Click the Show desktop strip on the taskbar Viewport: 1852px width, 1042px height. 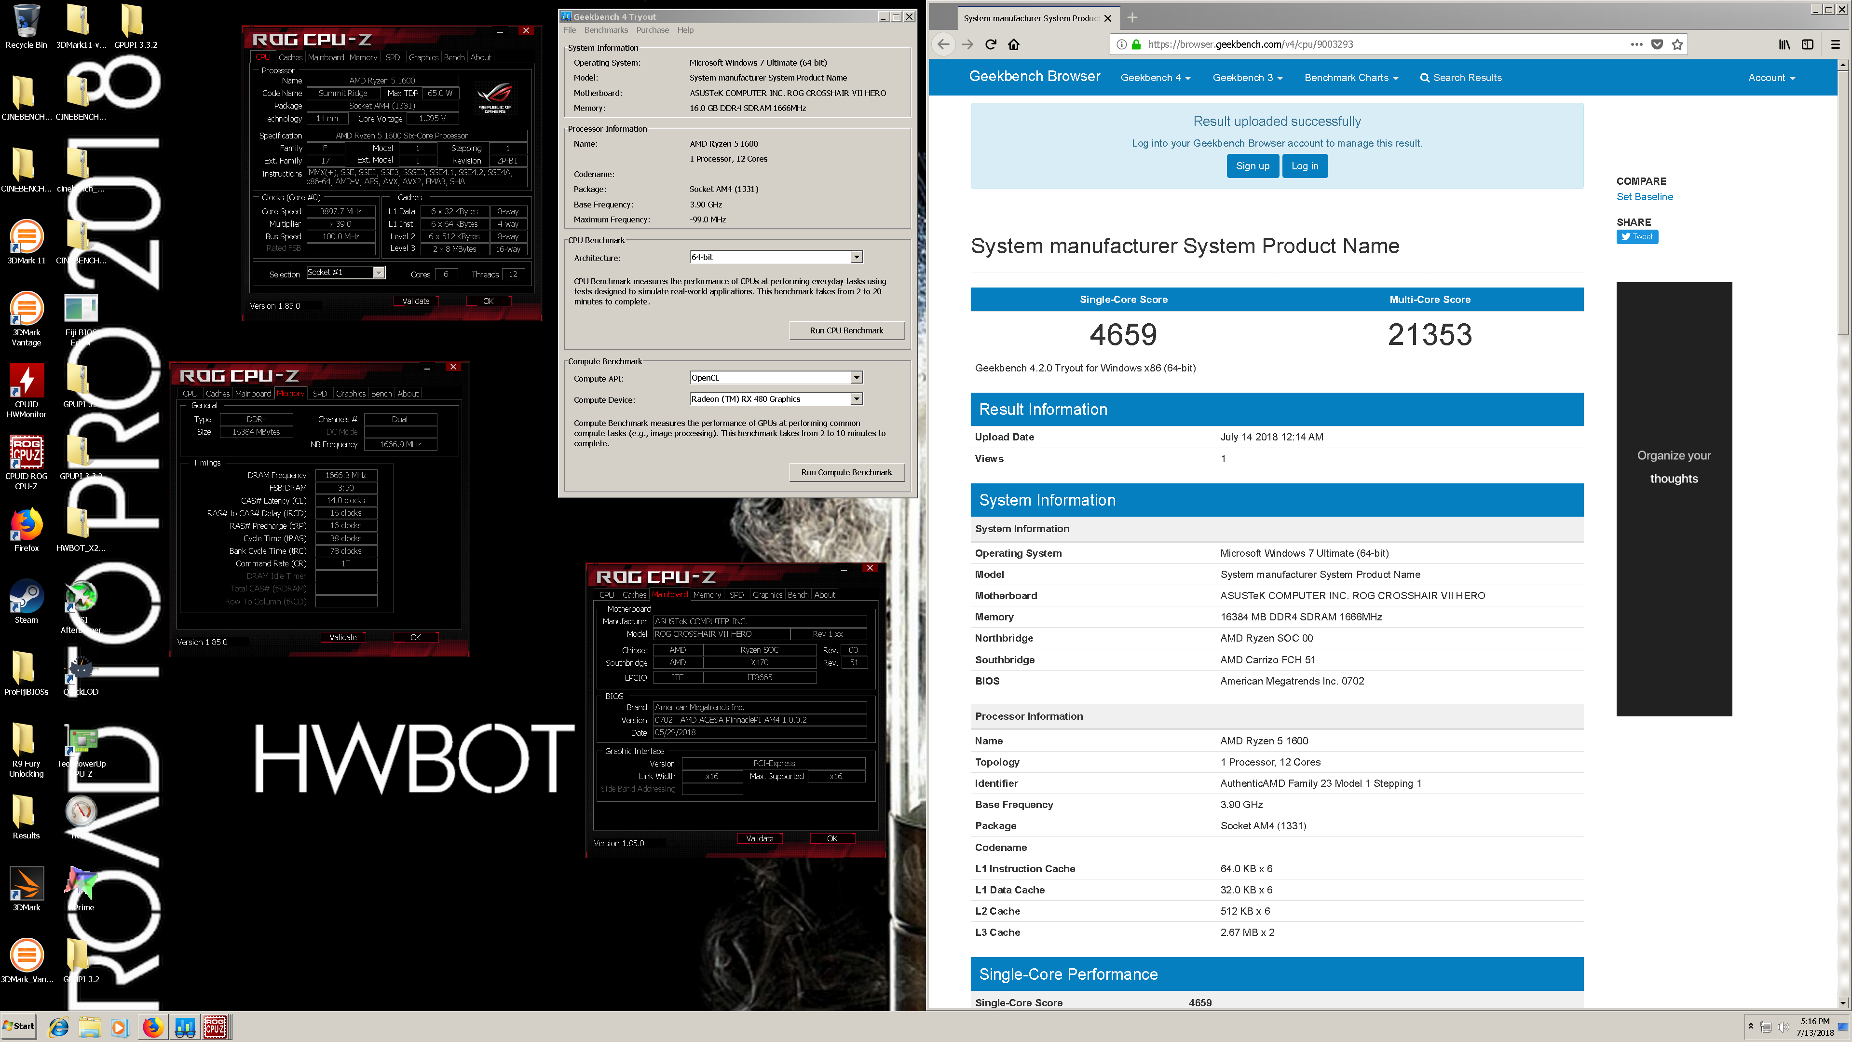(x=1843, y=1027)
